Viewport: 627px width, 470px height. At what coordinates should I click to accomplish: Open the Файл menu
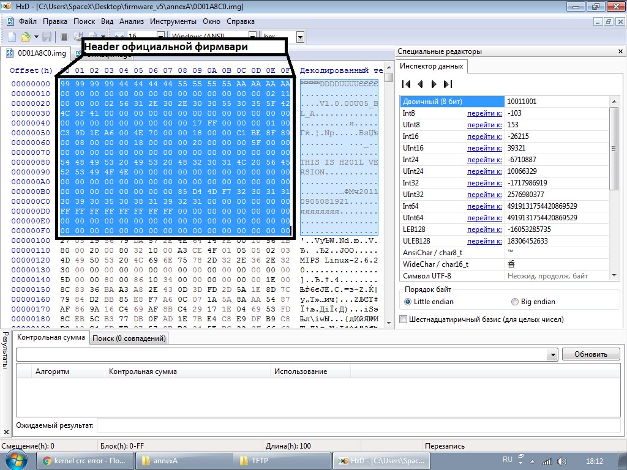pyautogui.click(x=28, y=21)
